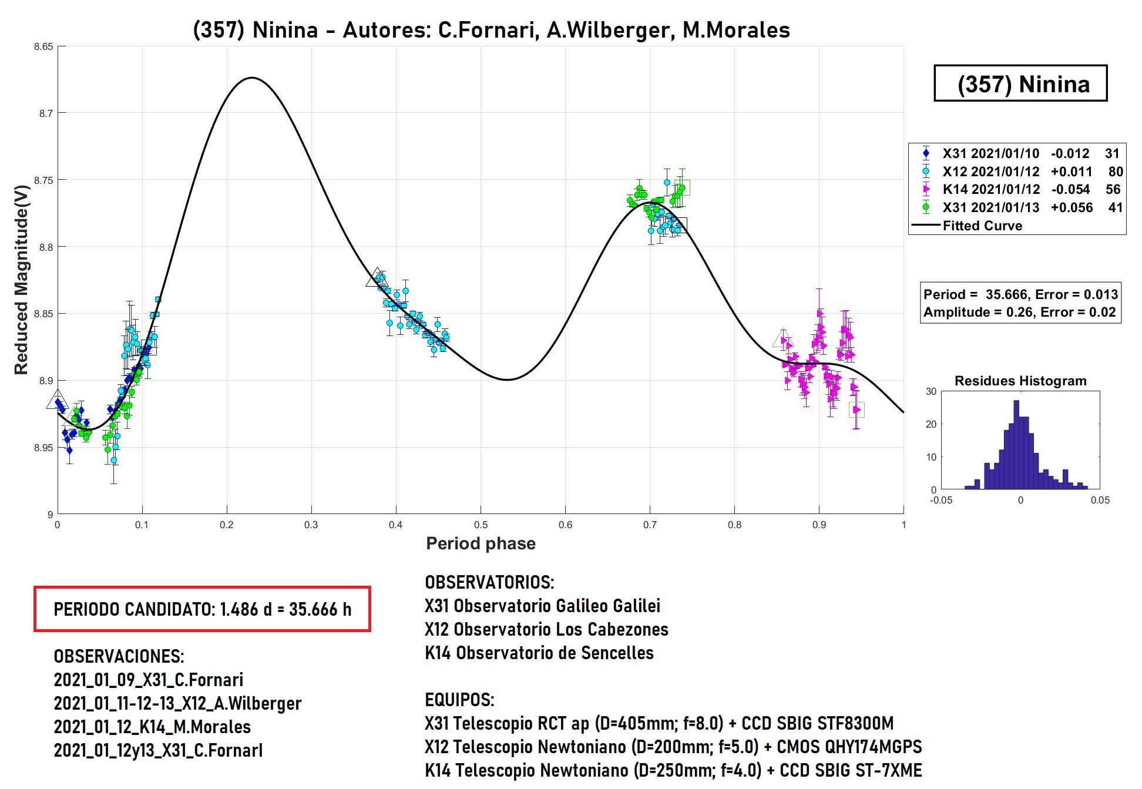Click the X12 Observatorio Los Cabezones text
Viewport: 1142px width, 789px height.
click(546, 629)
